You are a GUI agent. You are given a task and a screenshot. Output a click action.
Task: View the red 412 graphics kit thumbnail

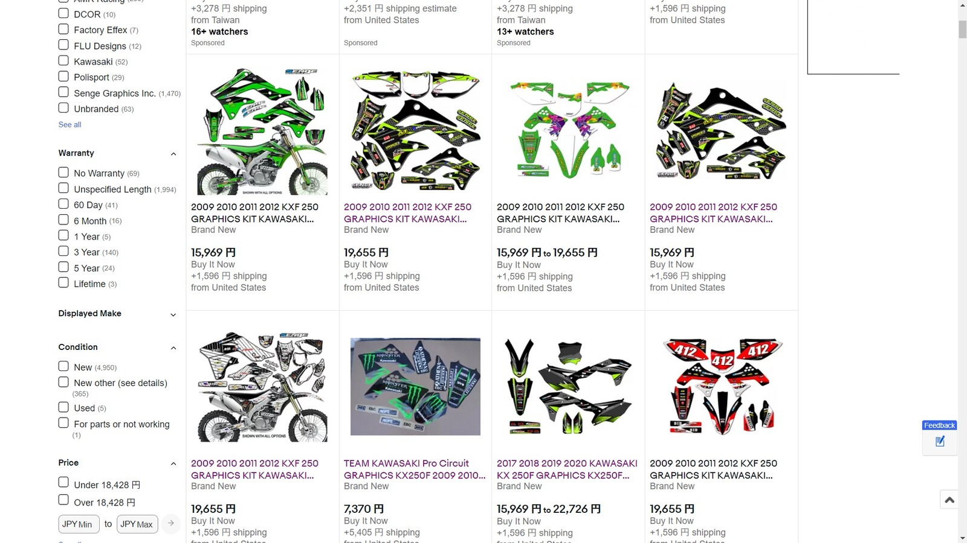tap(722, 387)
